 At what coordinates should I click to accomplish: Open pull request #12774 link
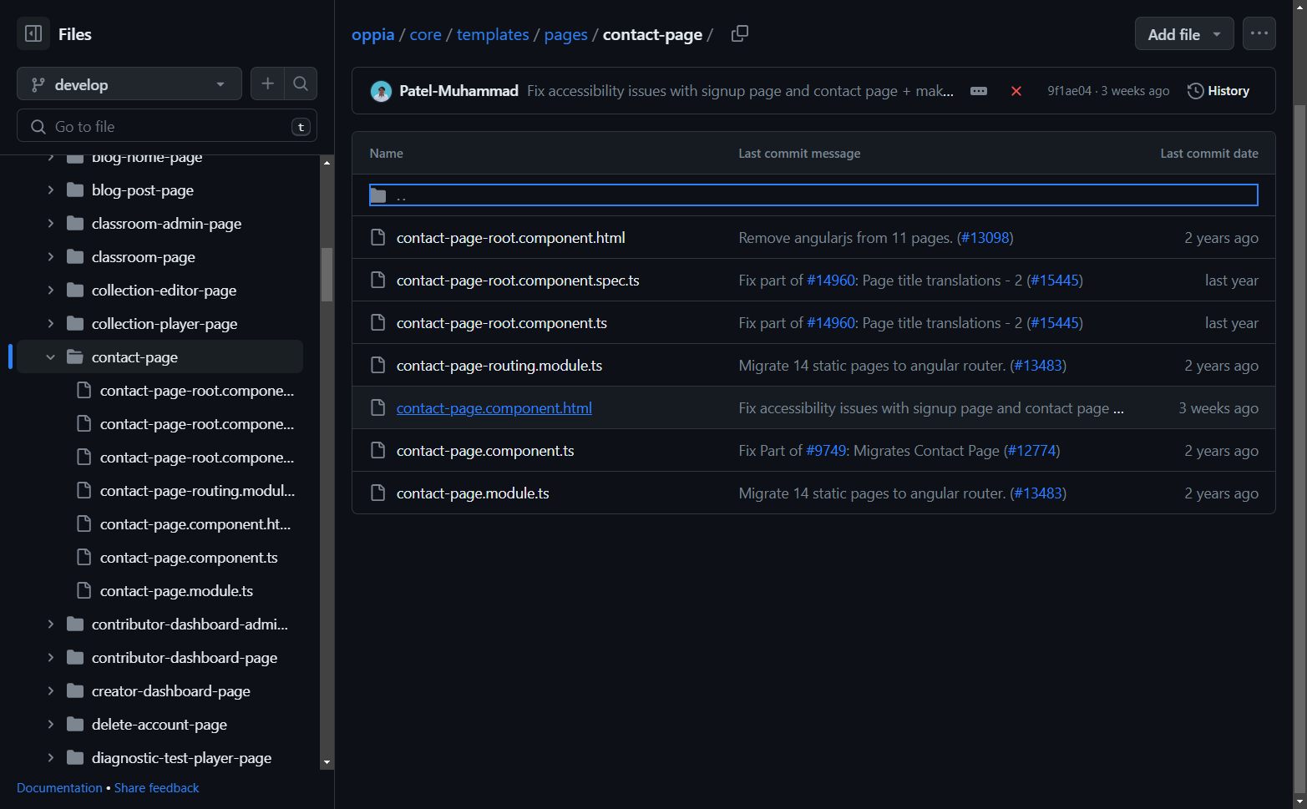pyautogui.click(x=1032, y=451)
